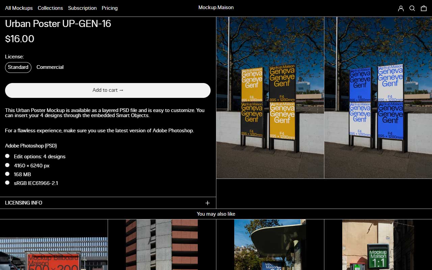Screen dimensions: 432x270
Task: Expand the Licensing Info section
Action: tap(23, 203)
